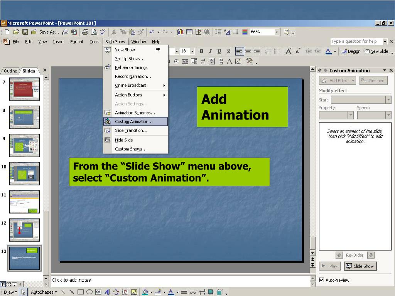Click the New blank presentation icon
The height and width of the screenshot is (296, 395).
click(x=7, y=32)
